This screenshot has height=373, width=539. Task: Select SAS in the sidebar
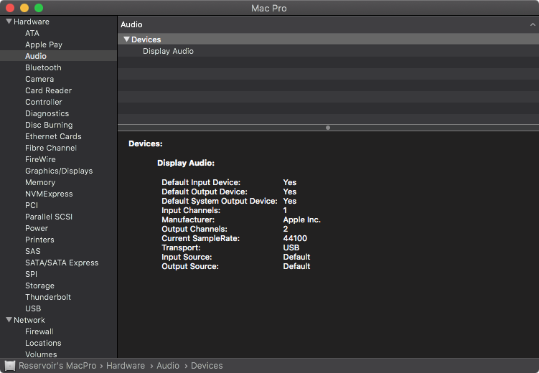[33, 251]
